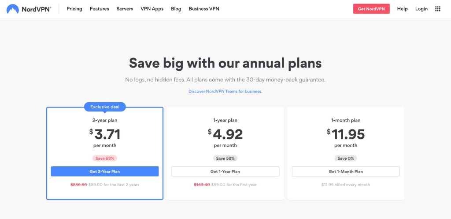Open Business VPN in navigation

coord(204,9)
